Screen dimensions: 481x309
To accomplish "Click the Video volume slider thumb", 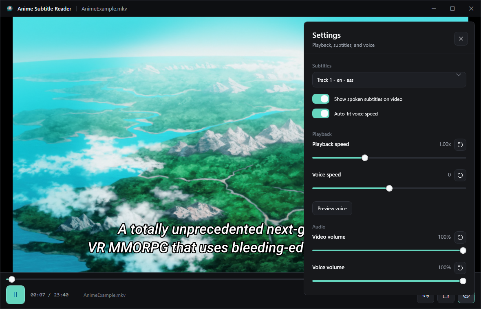I will [463, 250].
